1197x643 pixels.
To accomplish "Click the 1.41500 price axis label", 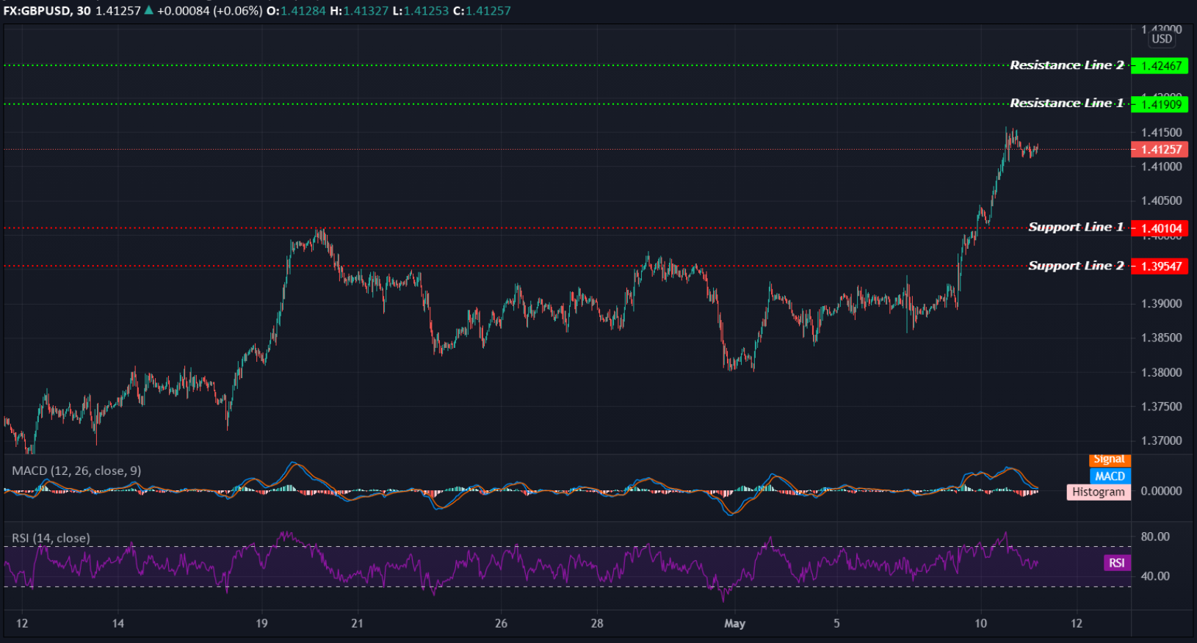I will pyautogui.click(x=1161, y=133).
